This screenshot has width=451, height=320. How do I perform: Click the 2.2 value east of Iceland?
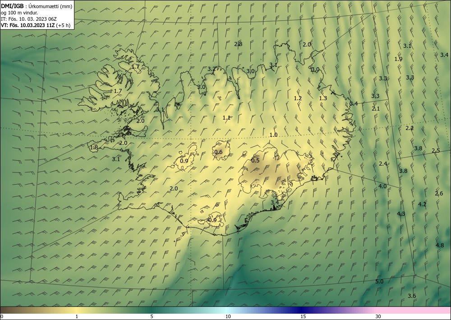point(410,128)
